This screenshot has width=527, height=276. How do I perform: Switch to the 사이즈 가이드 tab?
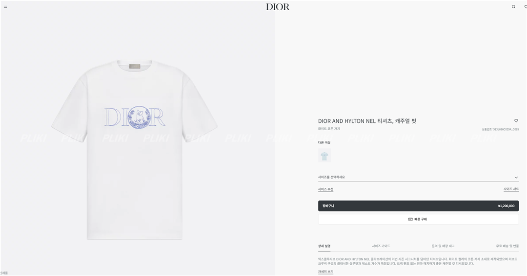(381, 246)
